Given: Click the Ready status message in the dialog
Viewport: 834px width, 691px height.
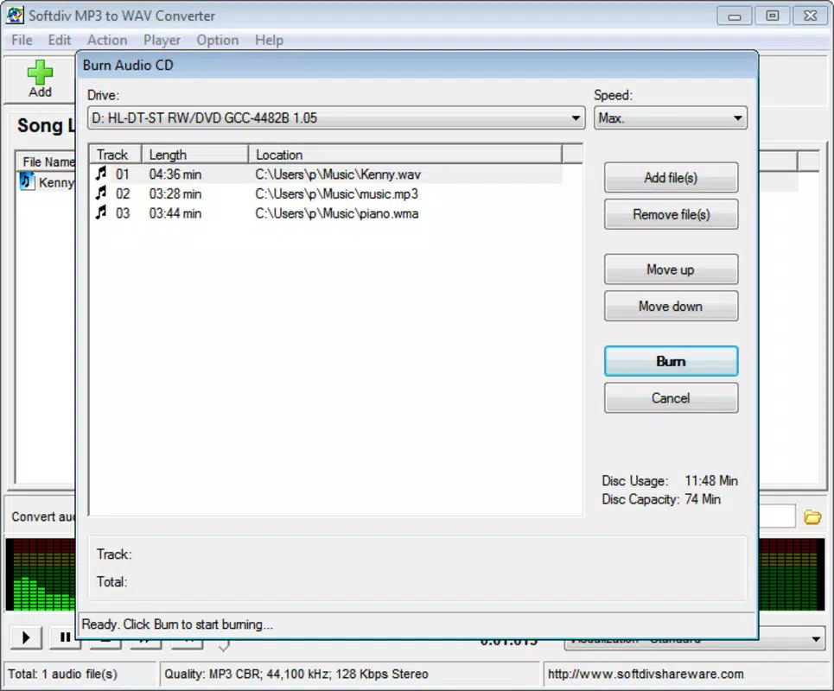Looking at the screenshot, I should 177,624.
